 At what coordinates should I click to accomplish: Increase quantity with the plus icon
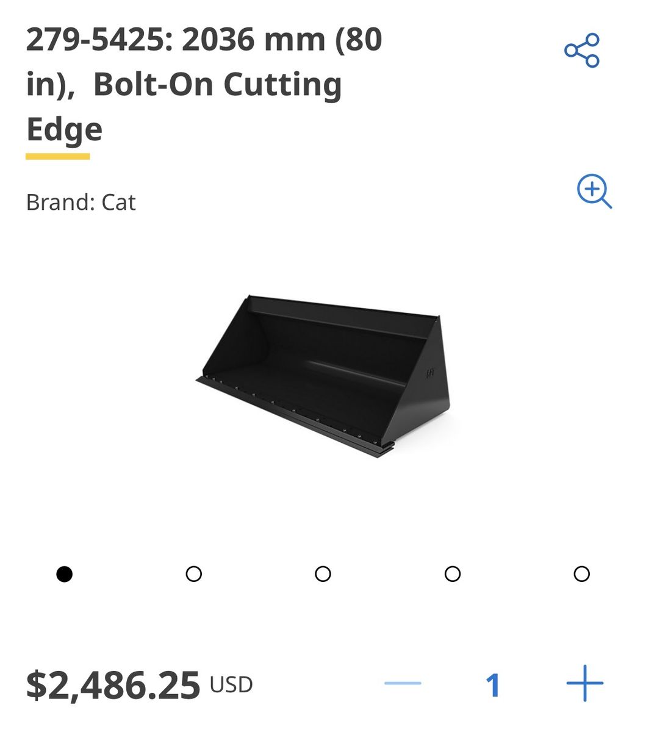[x=584, y=683]
